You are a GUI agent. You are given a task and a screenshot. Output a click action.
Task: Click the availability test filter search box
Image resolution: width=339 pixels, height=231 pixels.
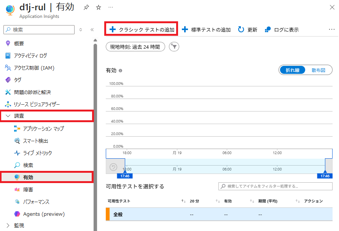[275, 186]
